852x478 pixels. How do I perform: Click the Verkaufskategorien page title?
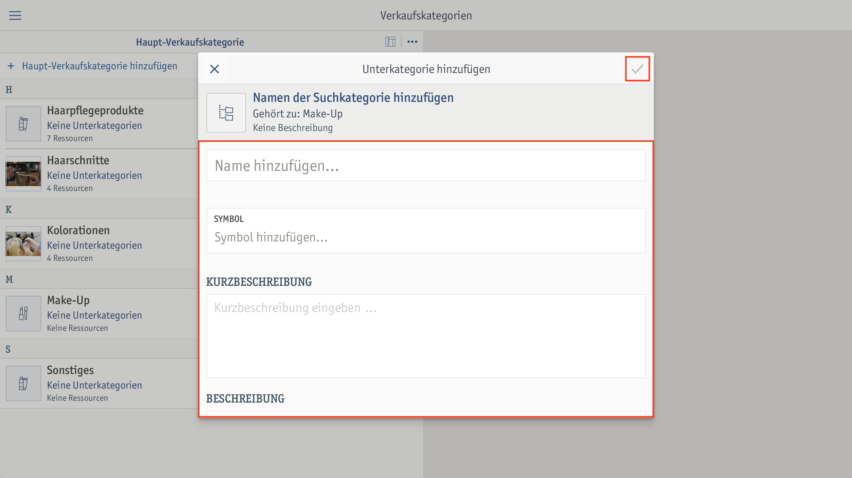[x=426, y=16]
